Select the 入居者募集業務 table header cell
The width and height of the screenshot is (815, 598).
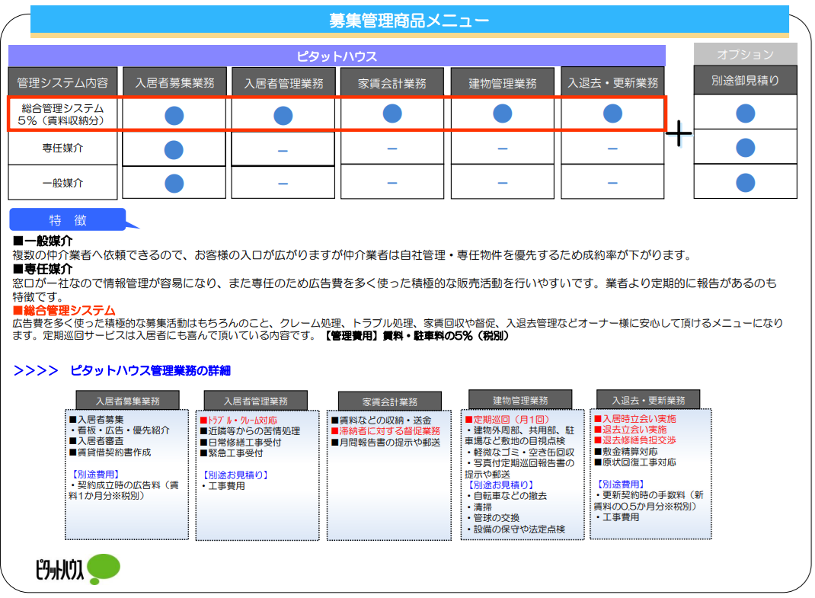[174, 82]
